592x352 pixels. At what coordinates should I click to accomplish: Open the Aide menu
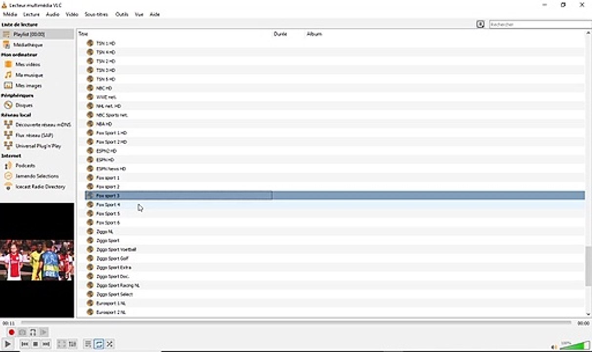[x=155, y=14]
